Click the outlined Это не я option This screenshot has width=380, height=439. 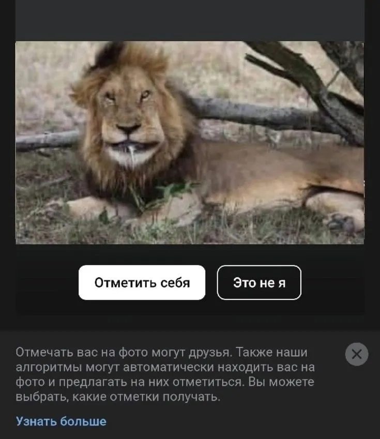pyautogui.click(x=259, y=282)
